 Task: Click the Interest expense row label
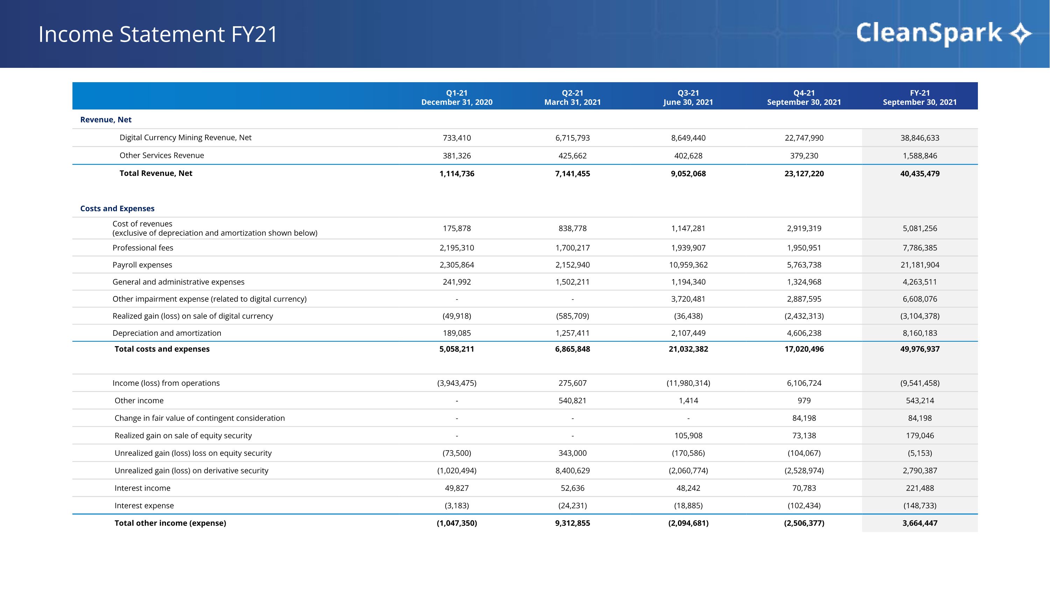coord(144,506)
